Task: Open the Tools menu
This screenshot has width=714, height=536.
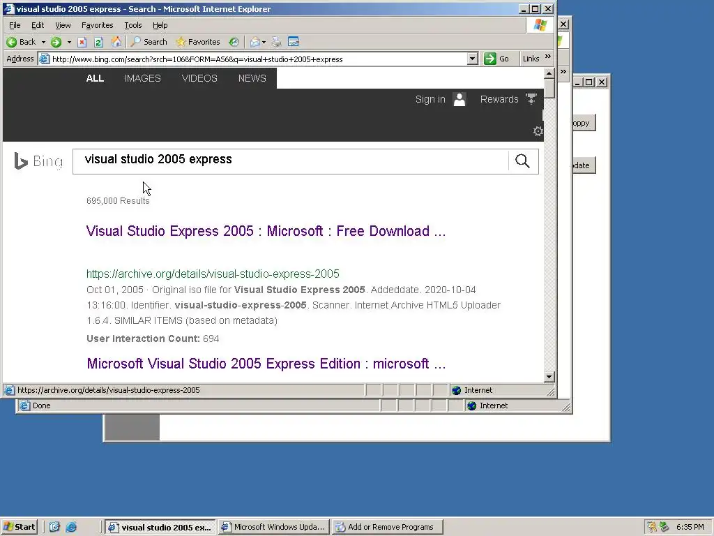Action: 133,25
